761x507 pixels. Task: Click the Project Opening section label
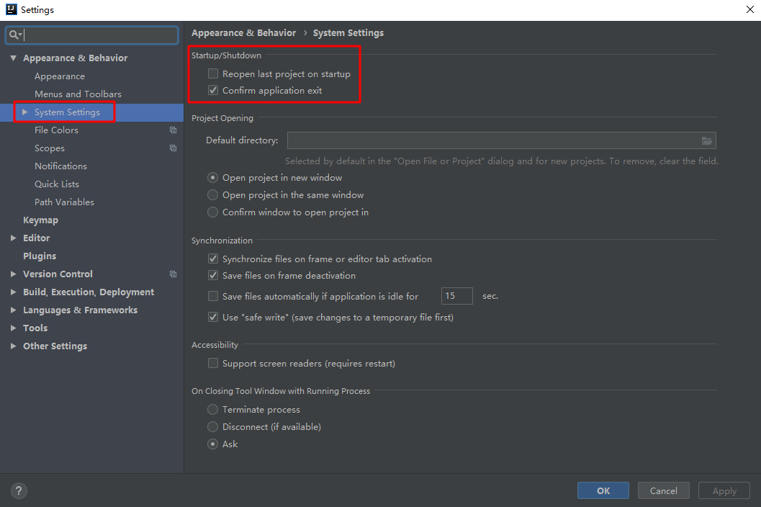click(222, 118)
